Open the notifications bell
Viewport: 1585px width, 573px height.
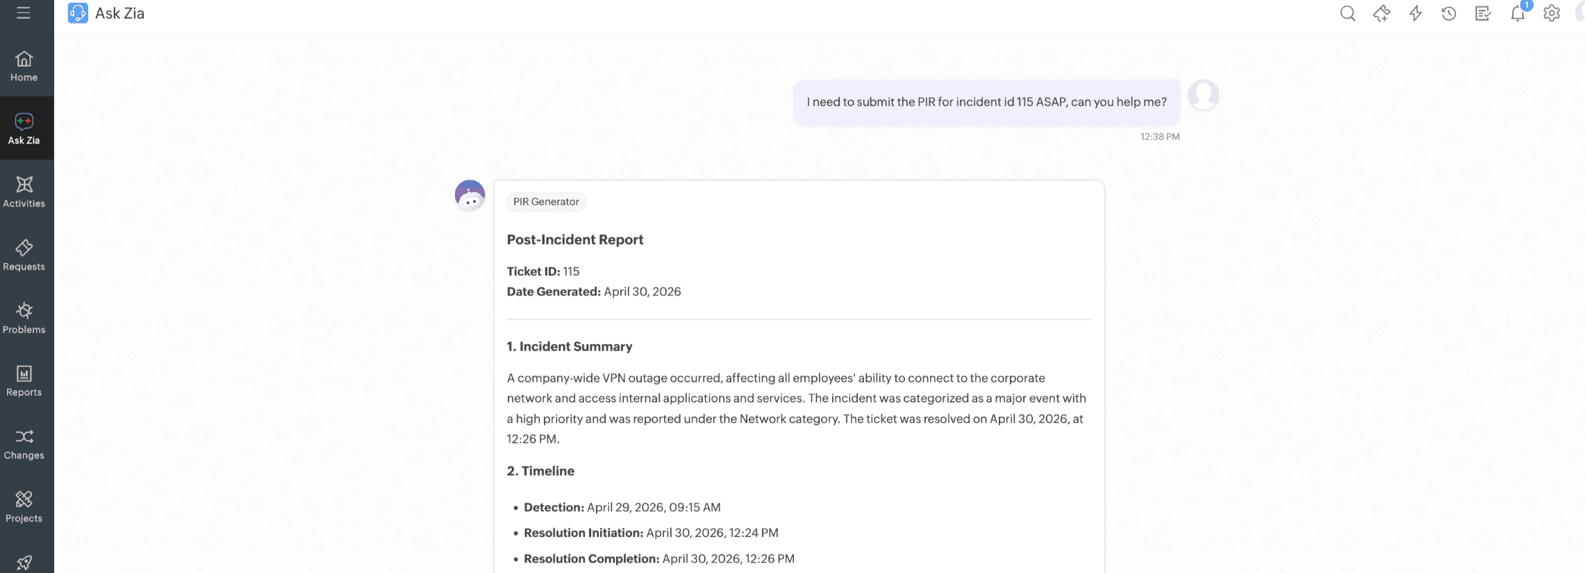[1518, 13]
